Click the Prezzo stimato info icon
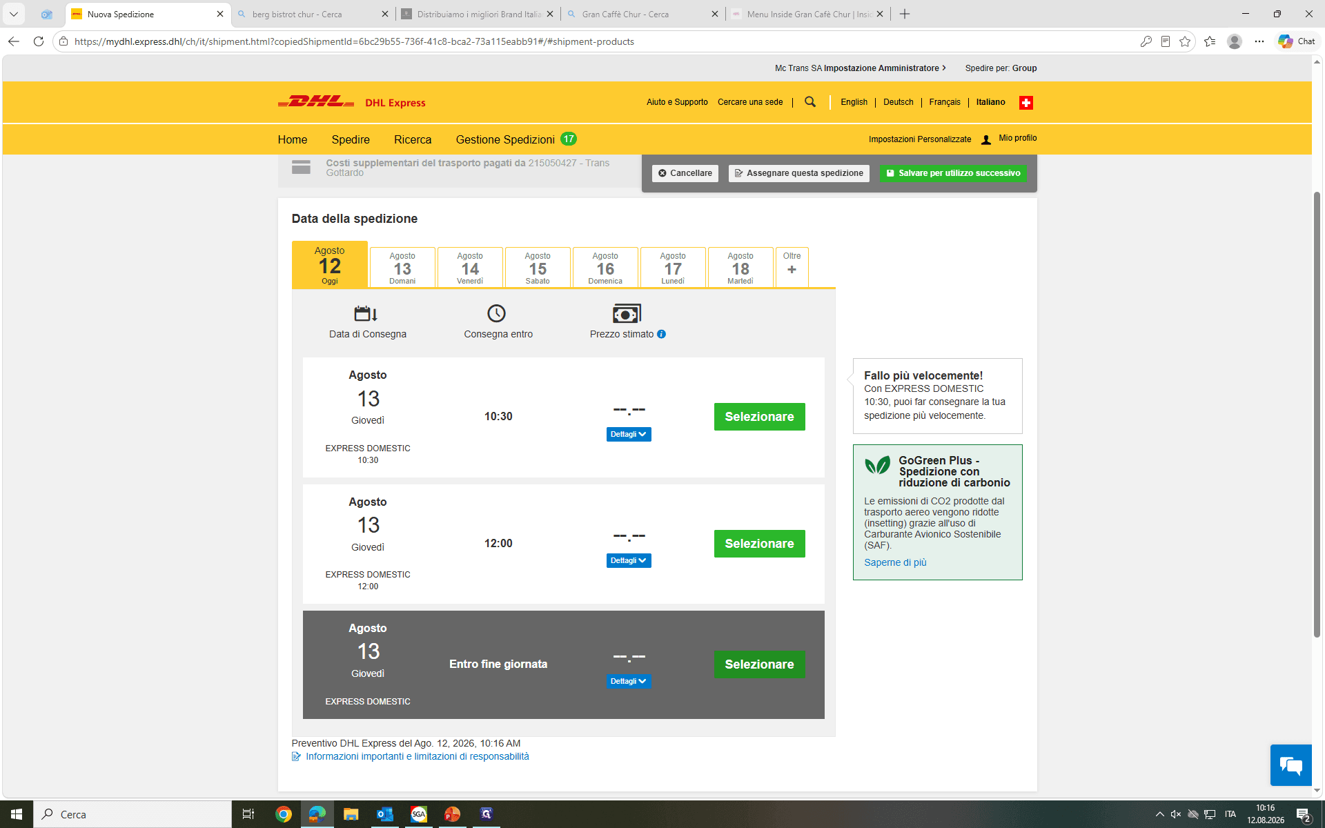The height and width of the screenshot is (828, 1325). [x=661, y=334]
